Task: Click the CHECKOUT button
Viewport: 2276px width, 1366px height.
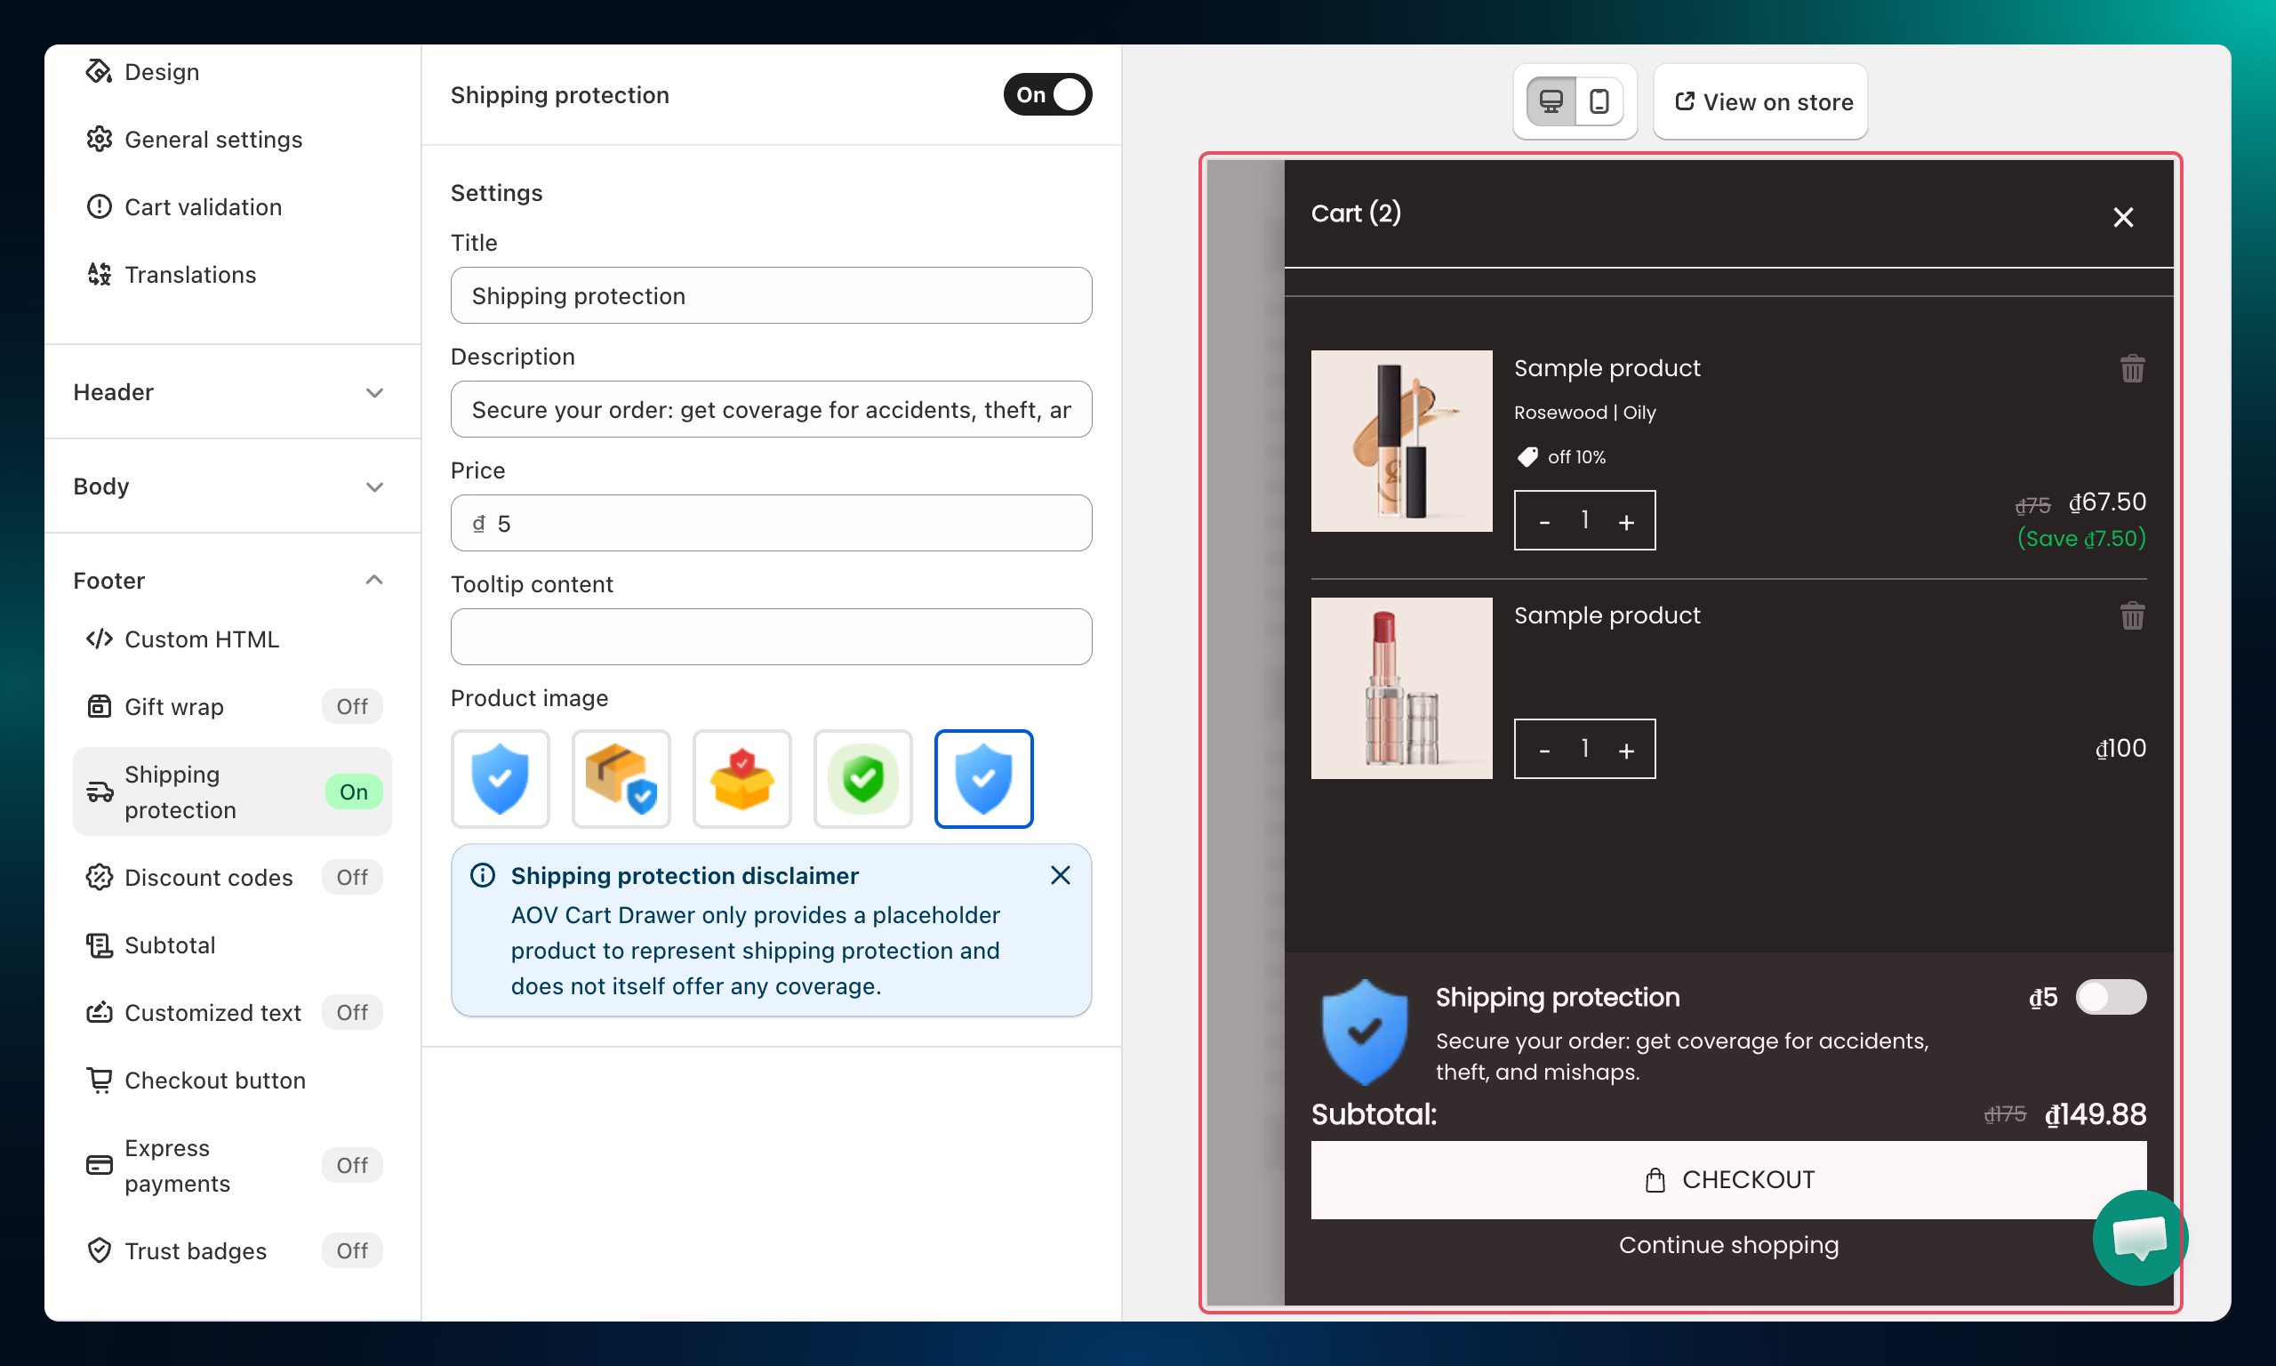Action: tap(1728, 1180)
